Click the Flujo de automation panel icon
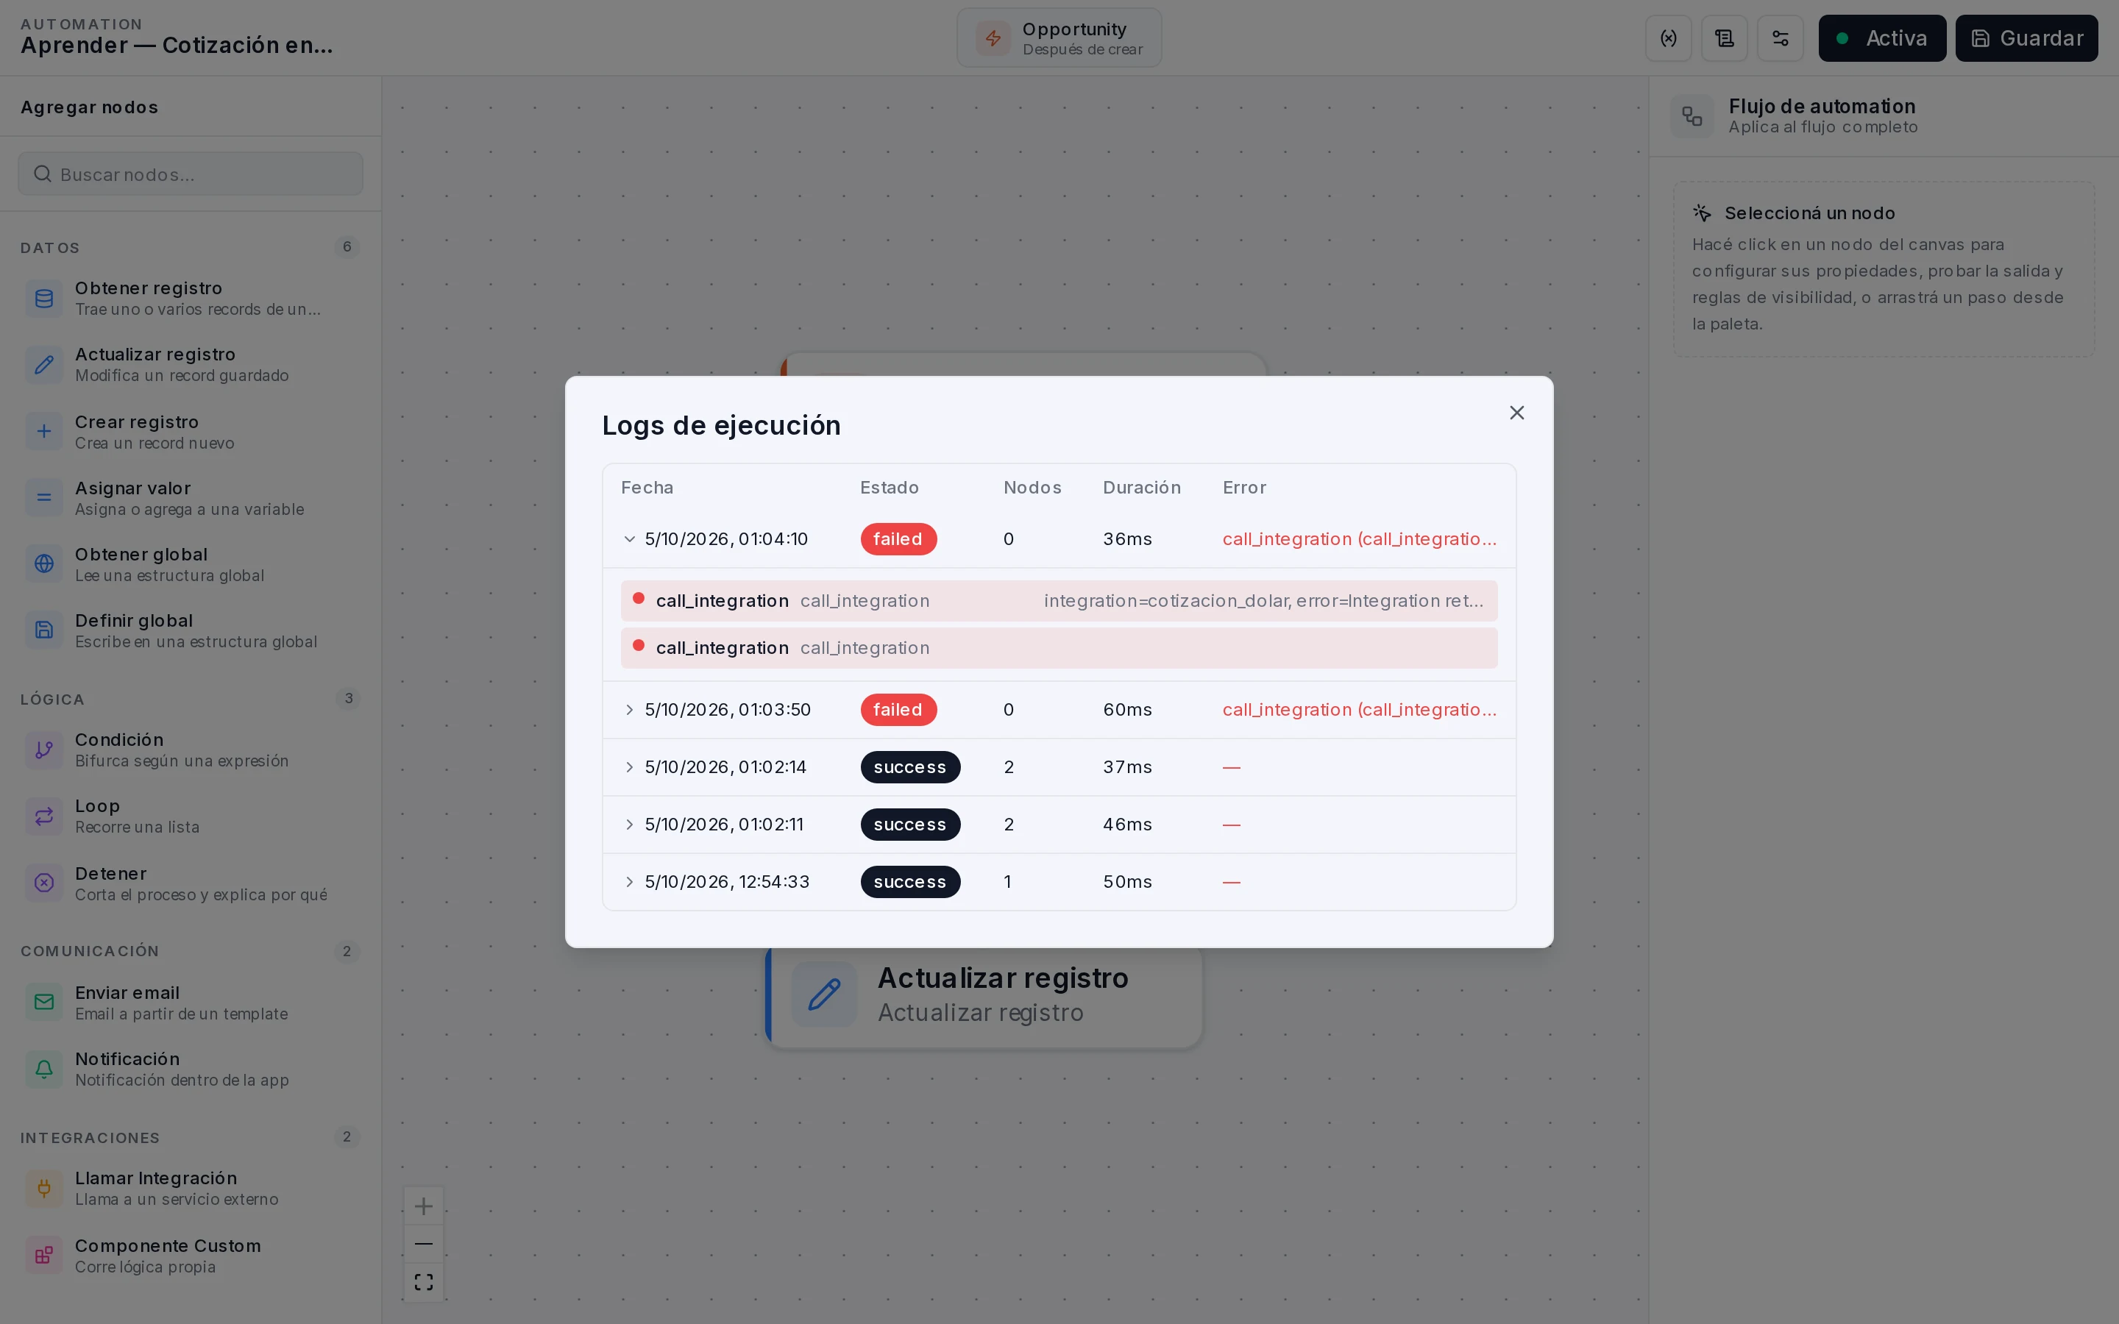This screenshot has width=2119, height=1324. point(1692,116)
